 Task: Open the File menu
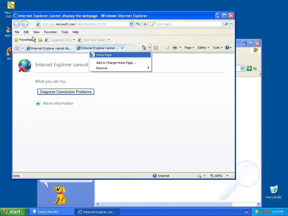coord(17,32)
